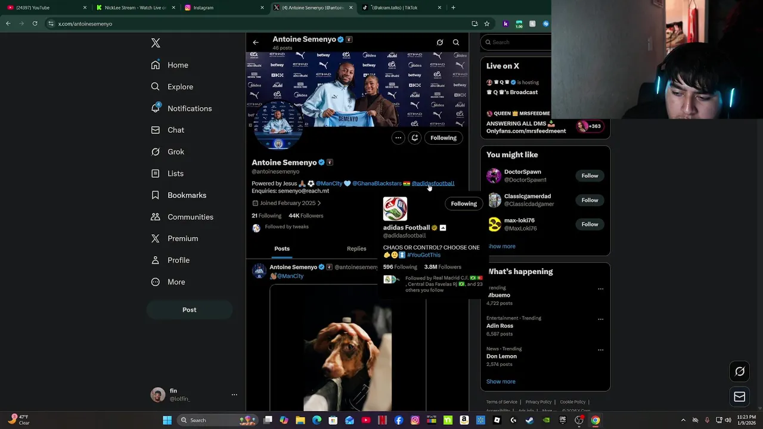Open @ManCity mention in the post
This screenshot has height=429, width=763.
coord(290,276)
